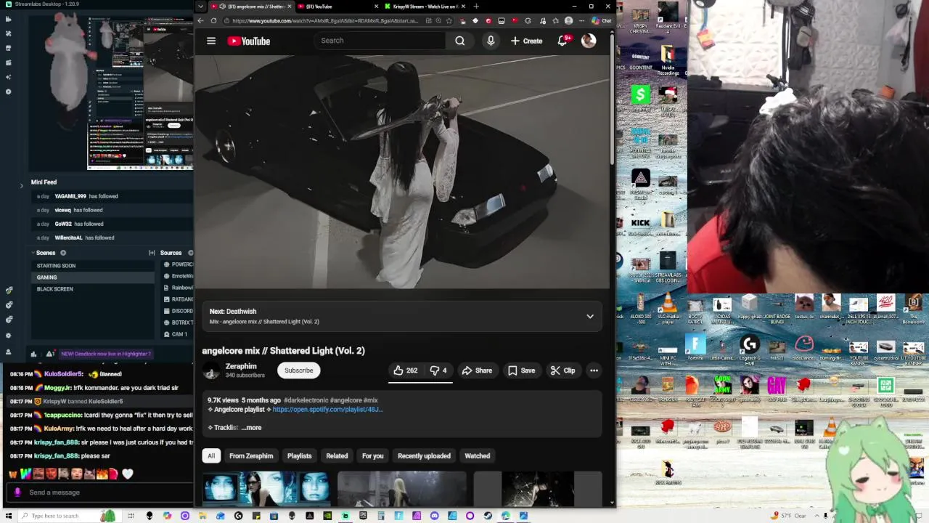
Task: Select the All filter chip
Action: (x=211, y=456)
